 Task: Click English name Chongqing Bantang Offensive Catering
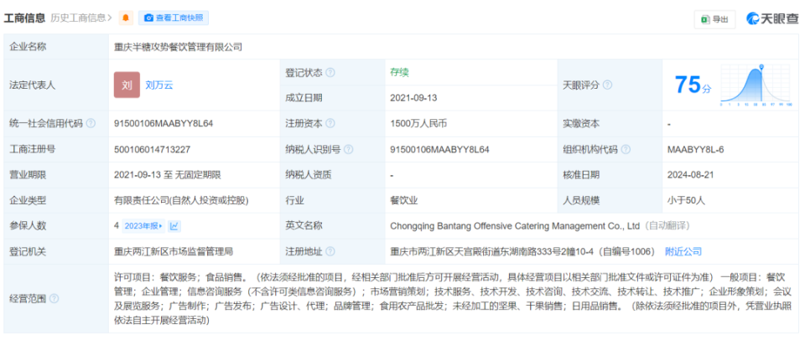(516, 225)
